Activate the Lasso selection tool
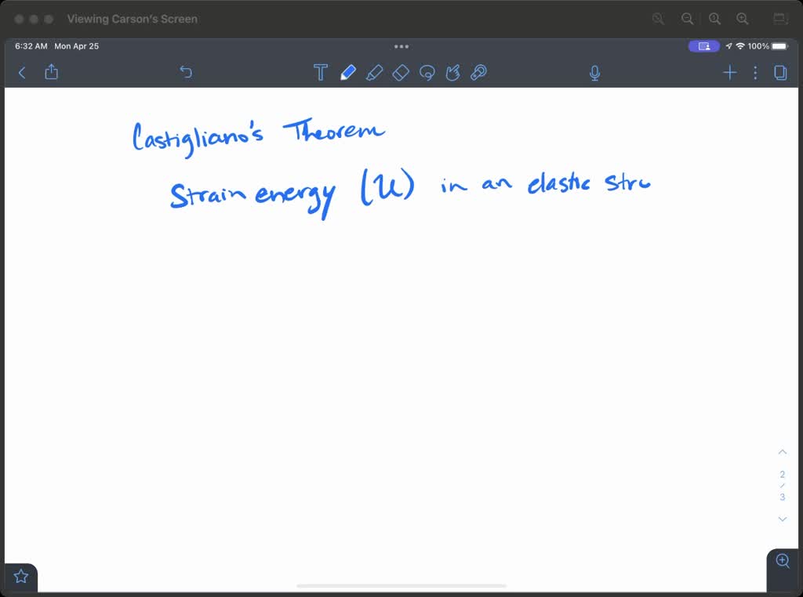The width and height of the screenshot is (803, 597). 427,71
